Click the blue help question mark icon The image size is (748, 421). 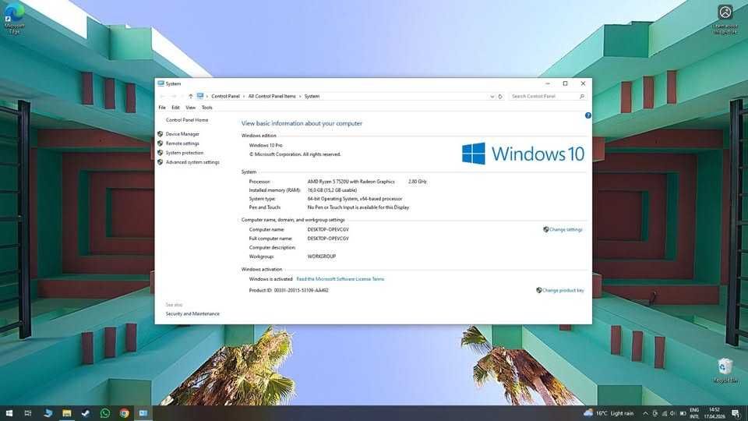click(587, 115)
